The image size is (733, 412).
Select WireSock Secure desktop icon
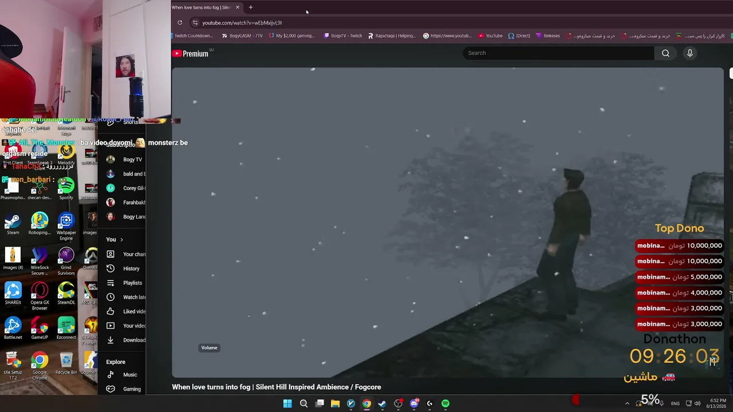(x=40, y=262)
